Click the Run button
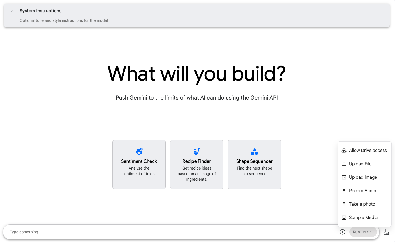The height and width of the screenshot is (242, 395). point(363,232)
